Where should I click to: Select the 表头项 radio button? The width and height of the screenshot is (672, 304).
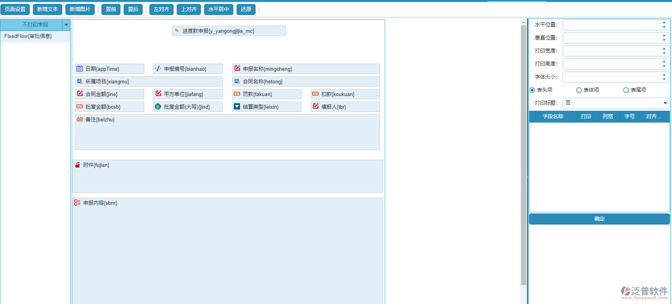click(532, 90)
